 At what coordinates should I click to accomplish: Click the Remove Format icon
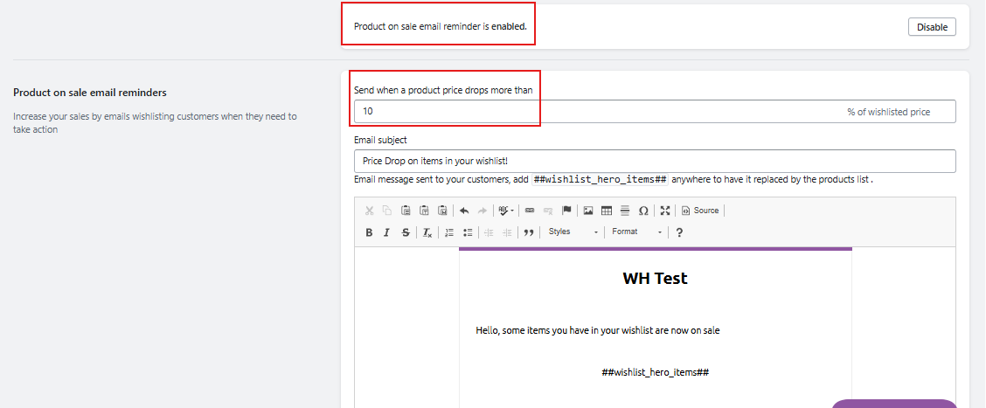coord(427,232)
